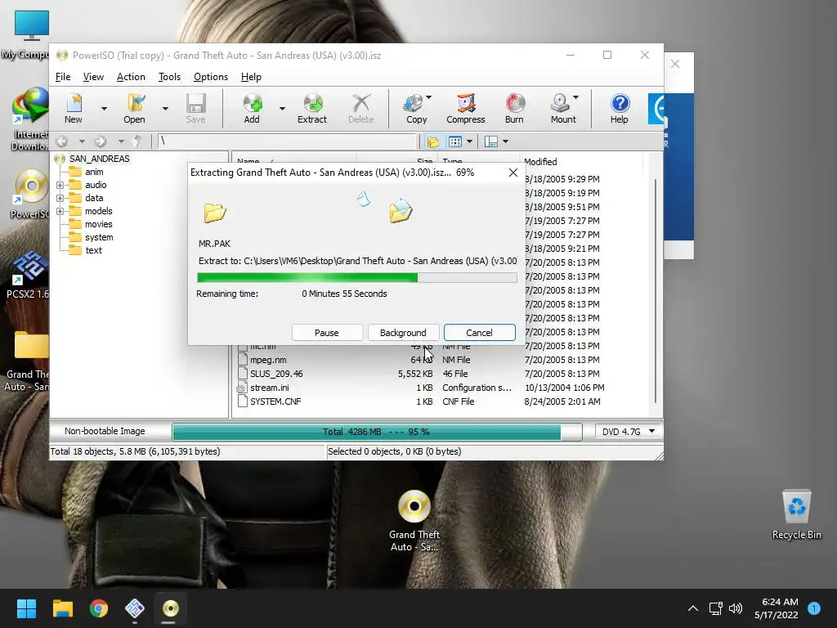Click the Background button
837x628 pixels.
click(403, 333)
